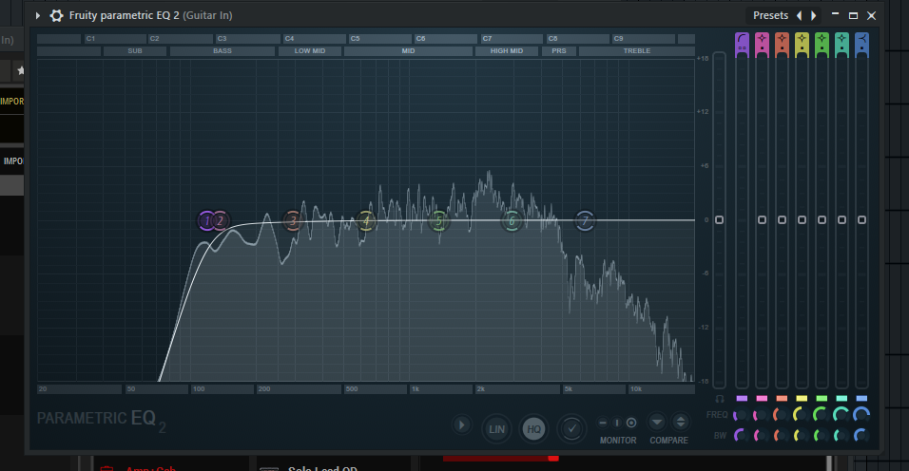Go to the next preset
Screen dimensions: 909x471
tap(813, 15)
